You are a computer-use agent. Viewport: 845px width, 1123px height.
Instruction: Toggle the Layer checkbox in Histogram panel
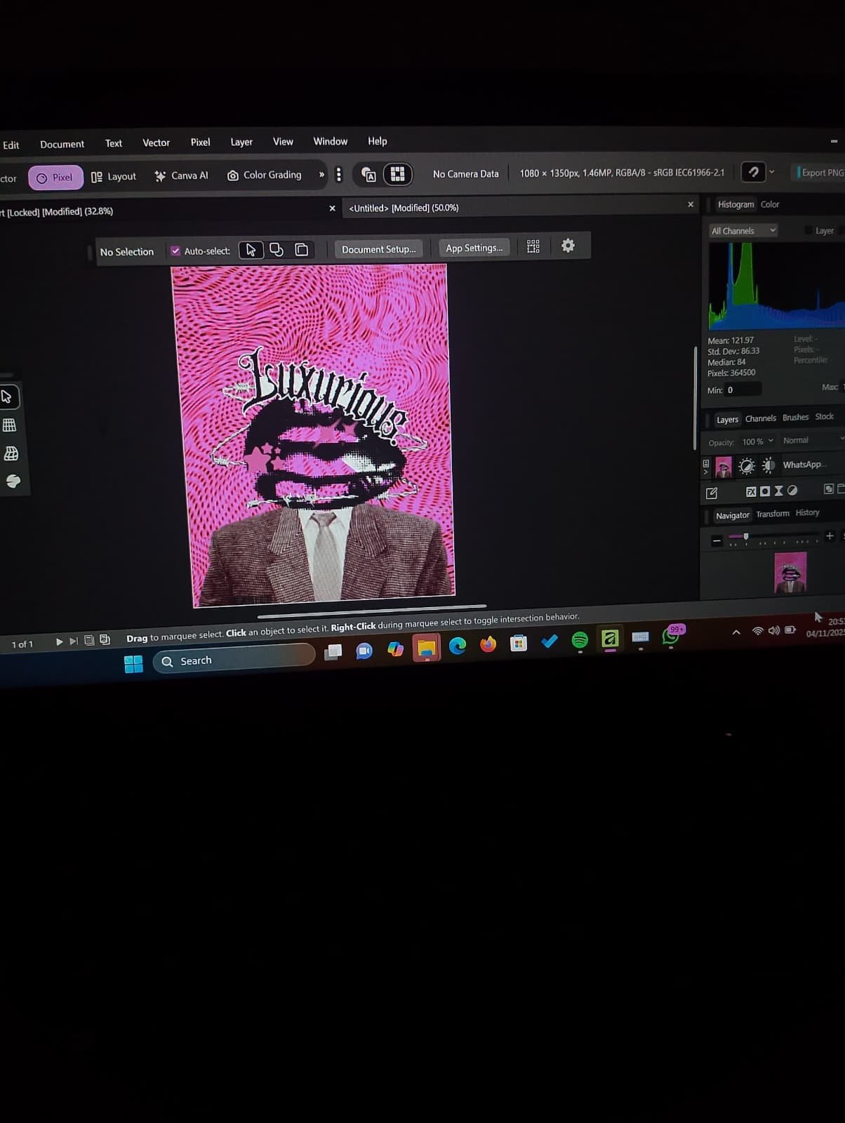coord(809,230)
